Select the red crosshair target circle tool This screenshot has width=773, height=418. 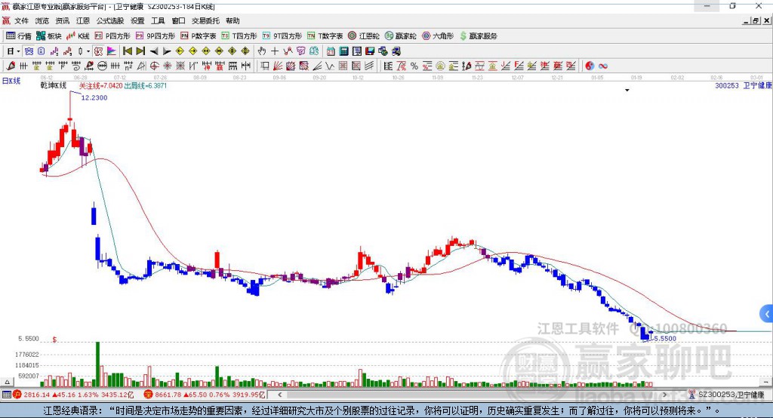[154, 66]
